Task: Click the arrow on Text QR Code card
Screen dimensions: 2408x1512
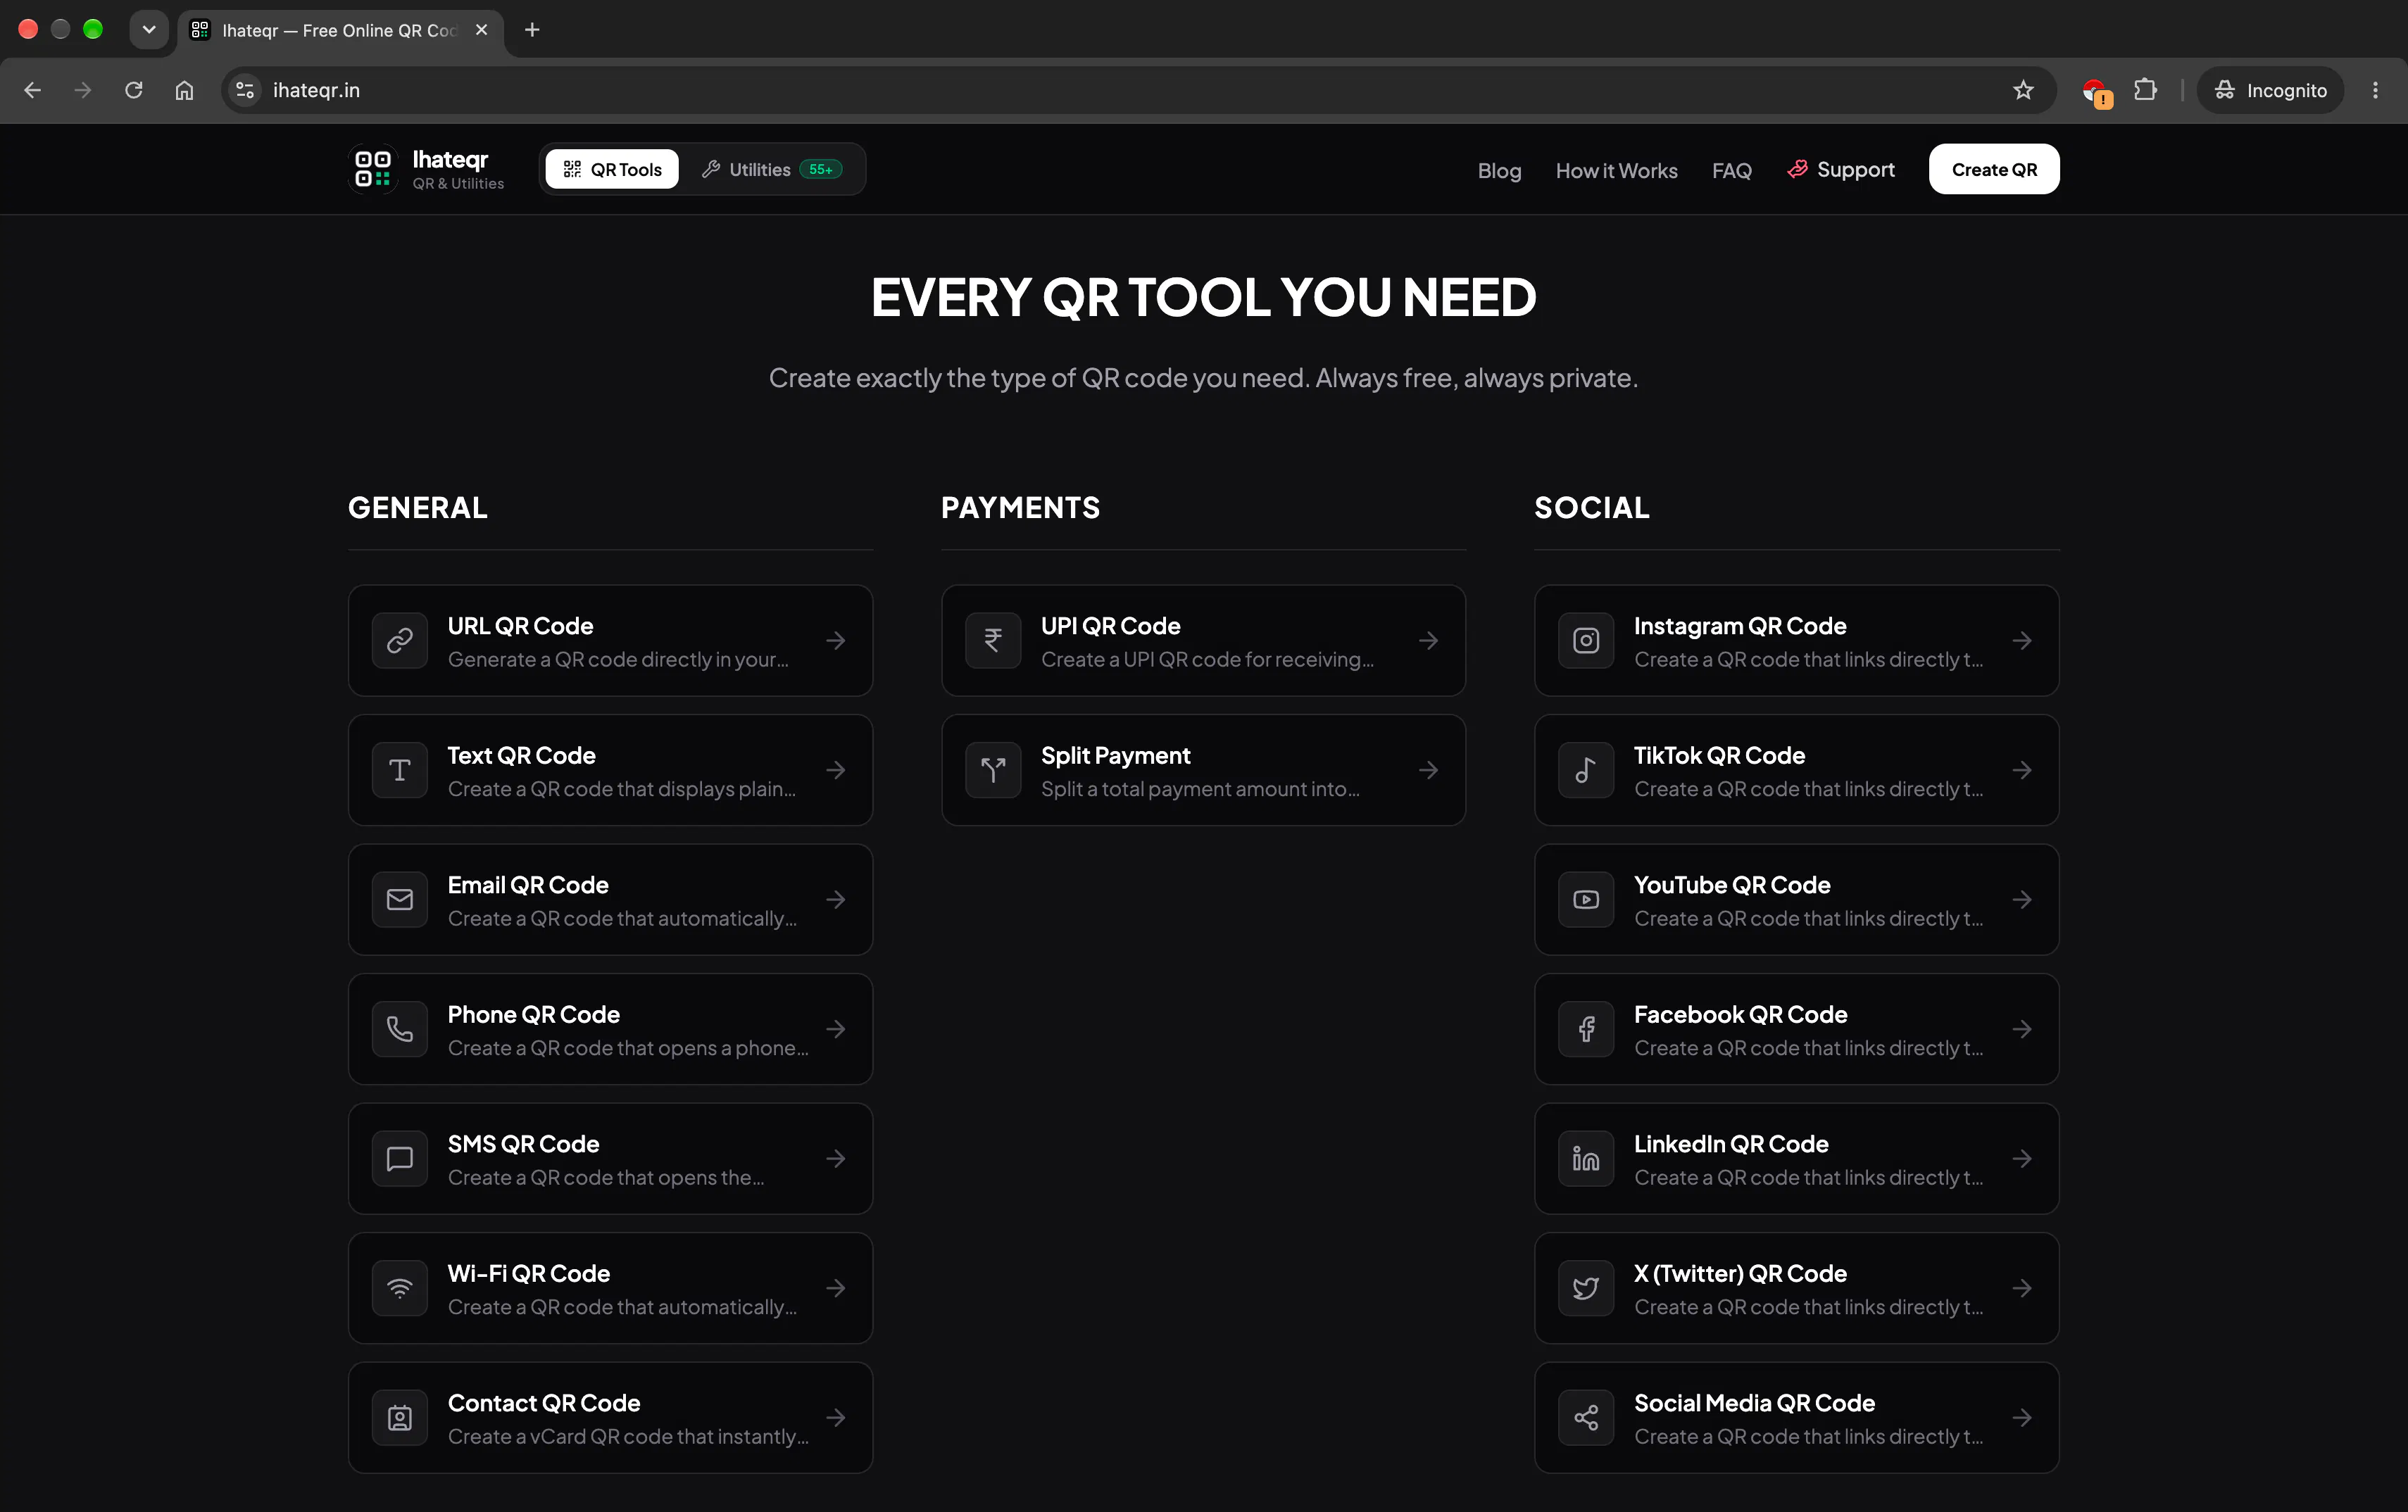Action: pos(836,770)
